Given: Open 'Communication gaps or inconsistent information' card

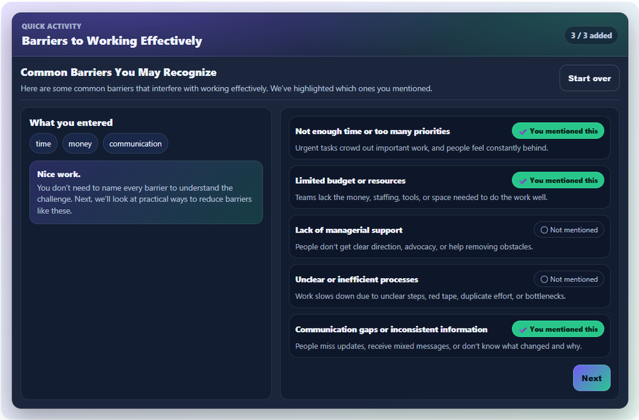Looking at the screenshot, I should [x=391, y=329].
